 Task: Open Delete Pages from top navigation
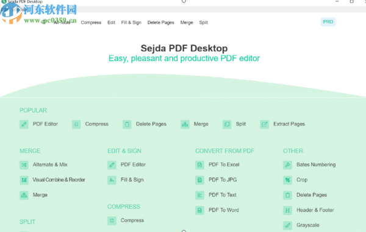160,23
